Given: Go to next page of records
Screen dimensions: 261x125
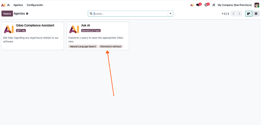Looking at the screenshot, I should click(x=239, y=14).
